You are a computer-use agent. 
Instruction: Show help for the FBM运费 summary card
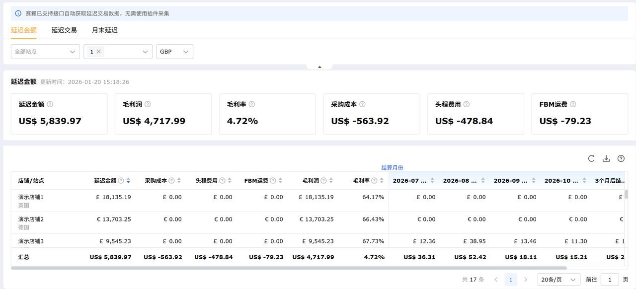(573, 104)
